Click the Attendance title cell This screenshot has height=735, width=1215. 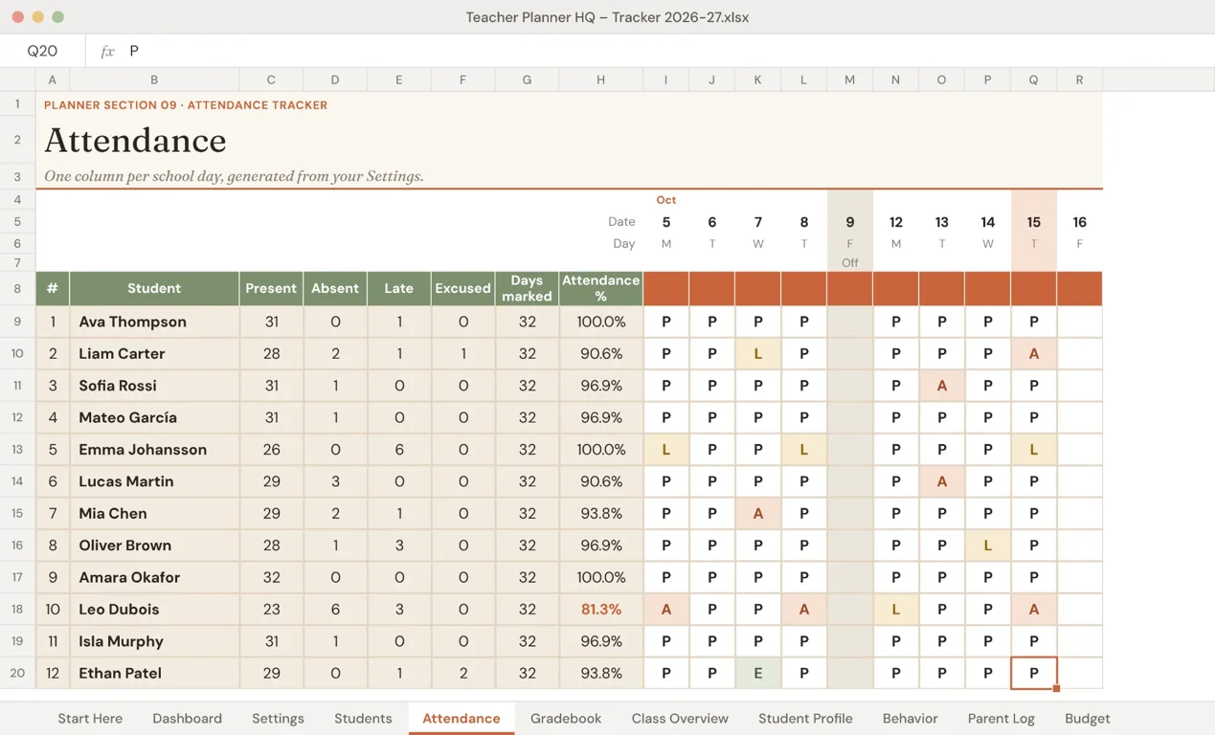[135, 140]
